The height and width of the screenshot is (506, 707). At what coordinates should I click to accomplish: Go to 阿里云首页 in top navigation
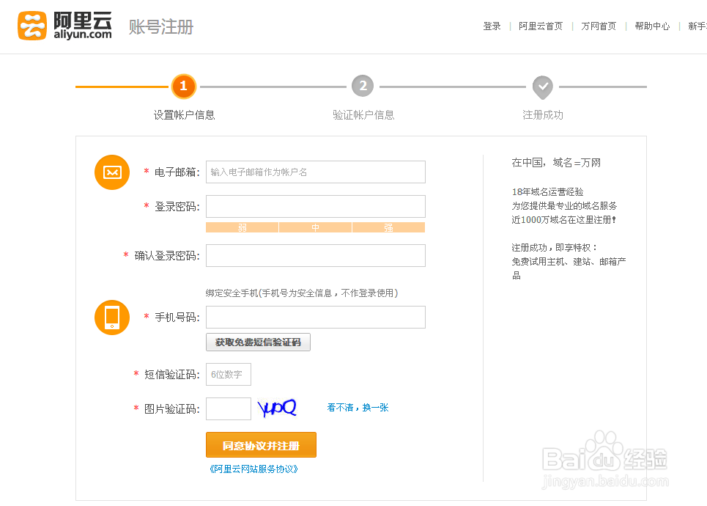pos(541,26)
